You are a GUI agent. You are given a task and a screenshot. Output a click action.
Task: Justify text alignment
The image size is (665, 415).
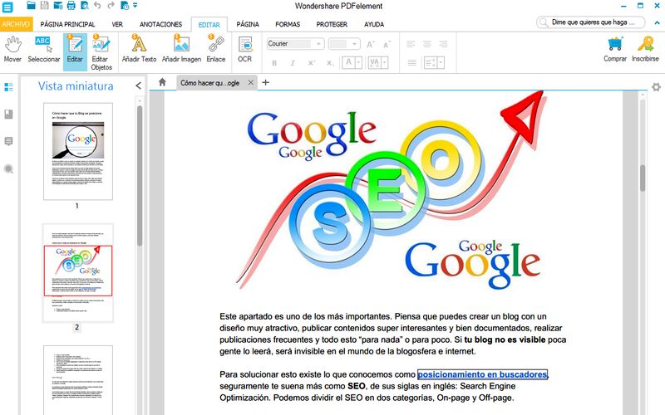pos(411,63)
